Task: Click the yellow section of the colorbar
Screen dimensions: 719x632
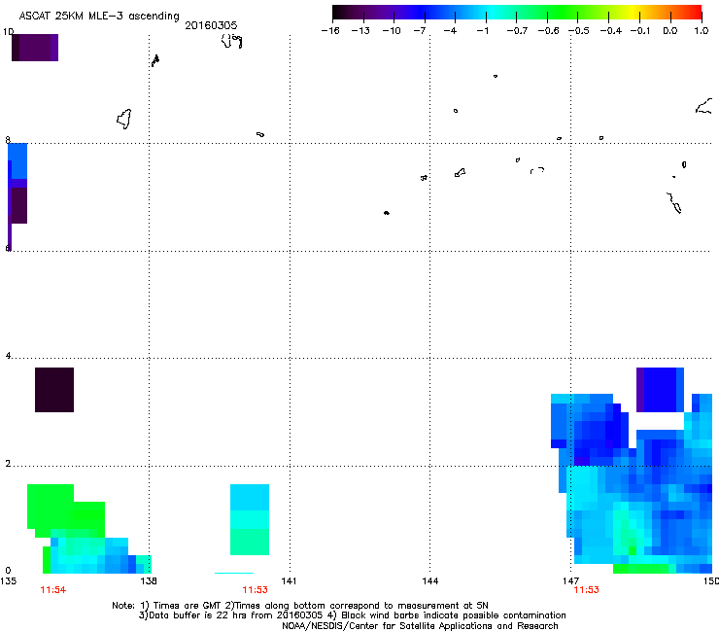Action: (633, 13)
